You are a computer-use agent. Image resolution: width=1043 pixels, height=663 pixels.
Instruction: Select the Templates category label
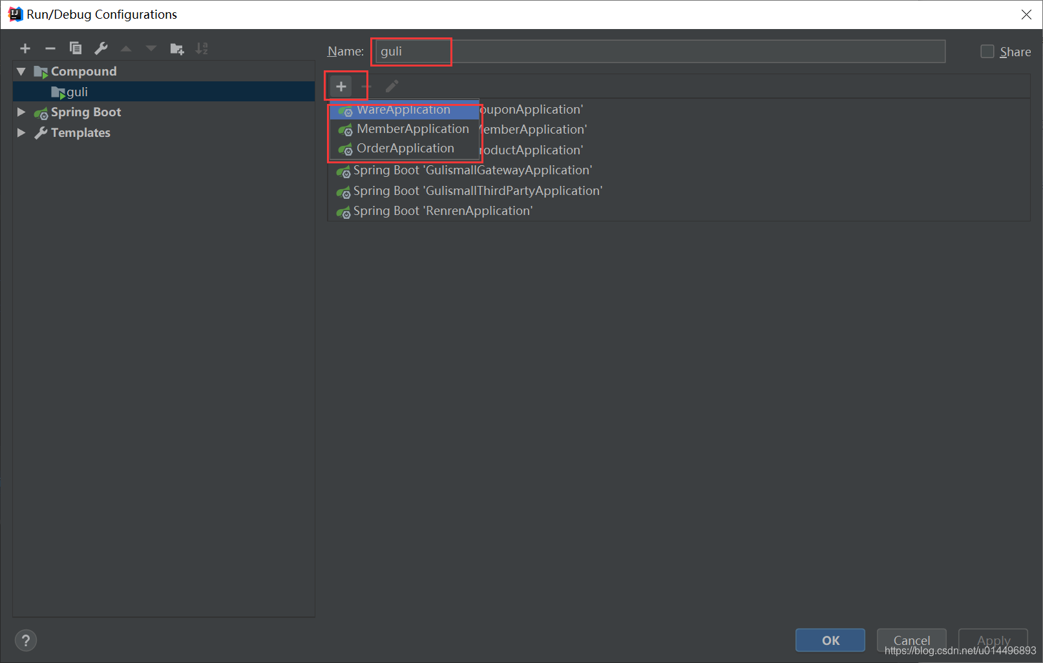tap(81, 132)
